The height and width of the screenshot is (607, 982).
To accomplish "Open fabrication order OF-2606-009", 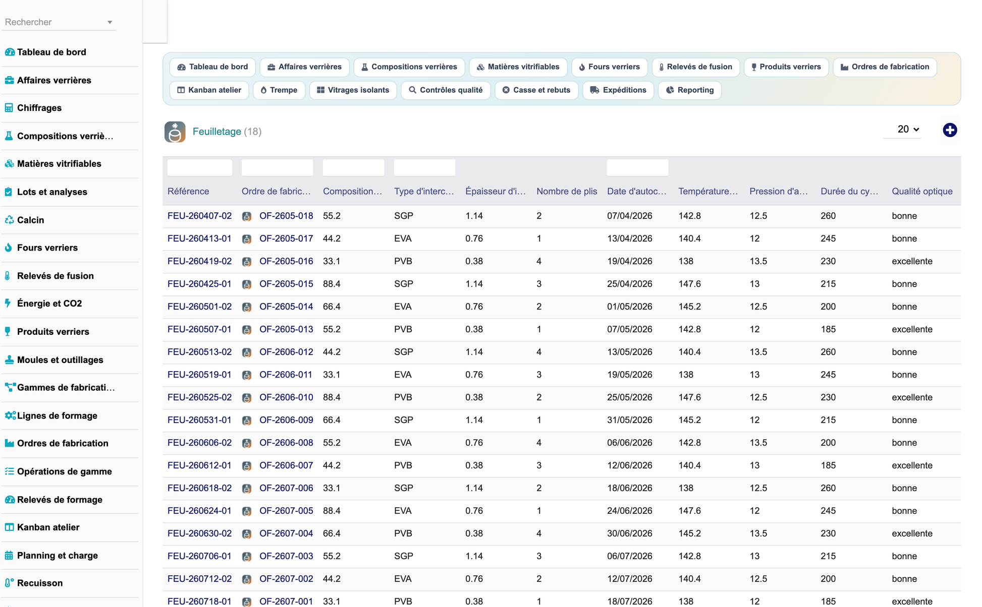I will click(286, 420).
